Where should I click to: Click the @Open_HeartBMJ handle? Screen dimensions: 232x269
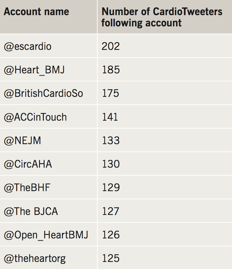(x=46, y=235)
